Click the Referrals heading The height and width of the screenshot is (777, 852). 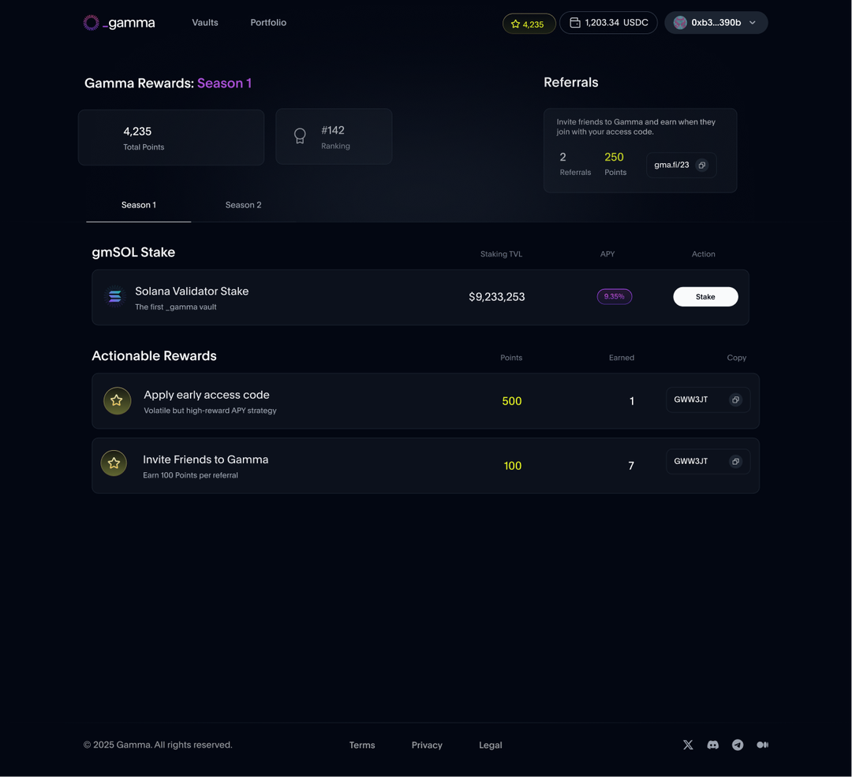click(571, 83)
